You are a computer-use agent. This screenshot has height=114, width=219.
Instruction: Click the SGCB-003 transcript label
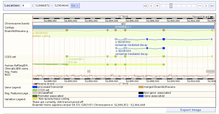124,51
